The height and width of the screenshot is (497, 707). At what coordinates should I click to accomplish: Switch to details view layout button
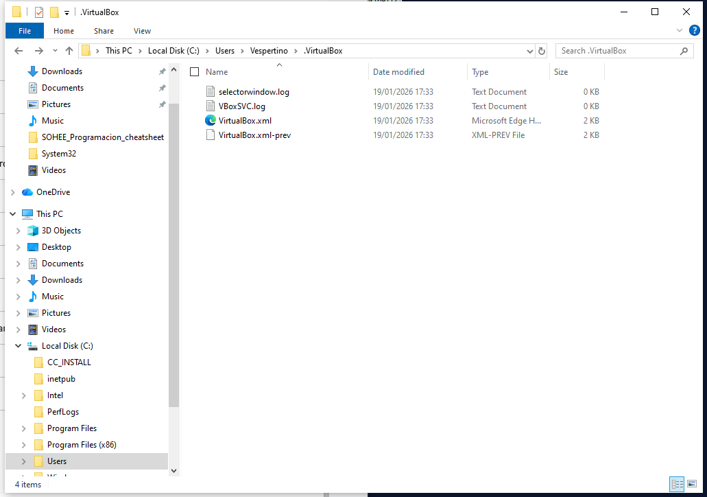tap(677, 485)
